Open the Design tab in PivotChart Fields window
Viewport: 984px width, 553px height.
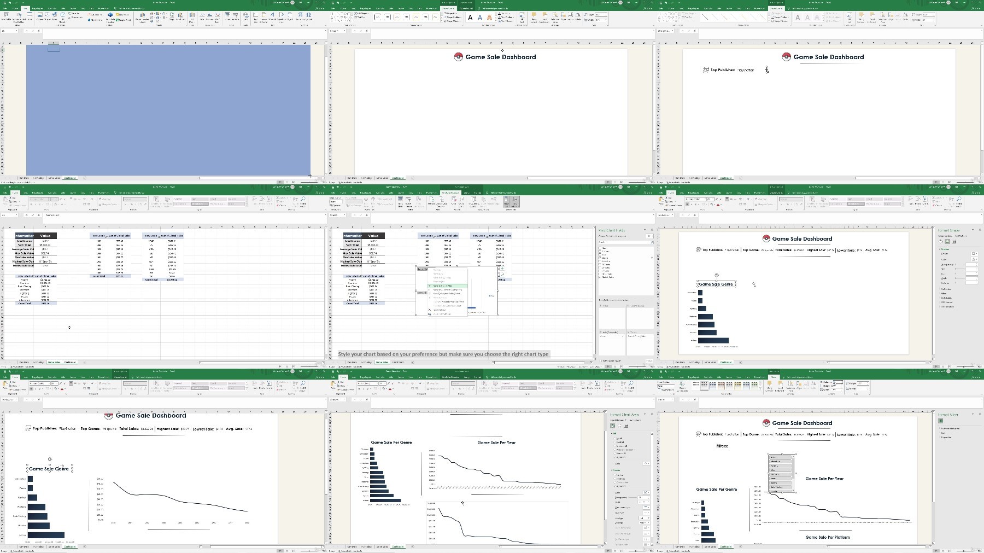click(x=466, y=193)
